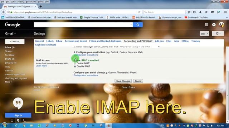Open Filters and Blocked Addresses tab
229x128 pixels.
pyautogui.click(x=105, y=41)
